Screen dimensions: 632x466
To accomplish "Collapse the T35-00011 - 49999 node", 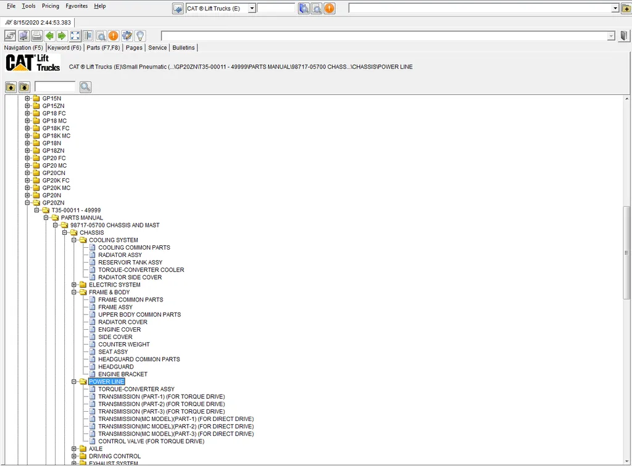I will (36, 210).
